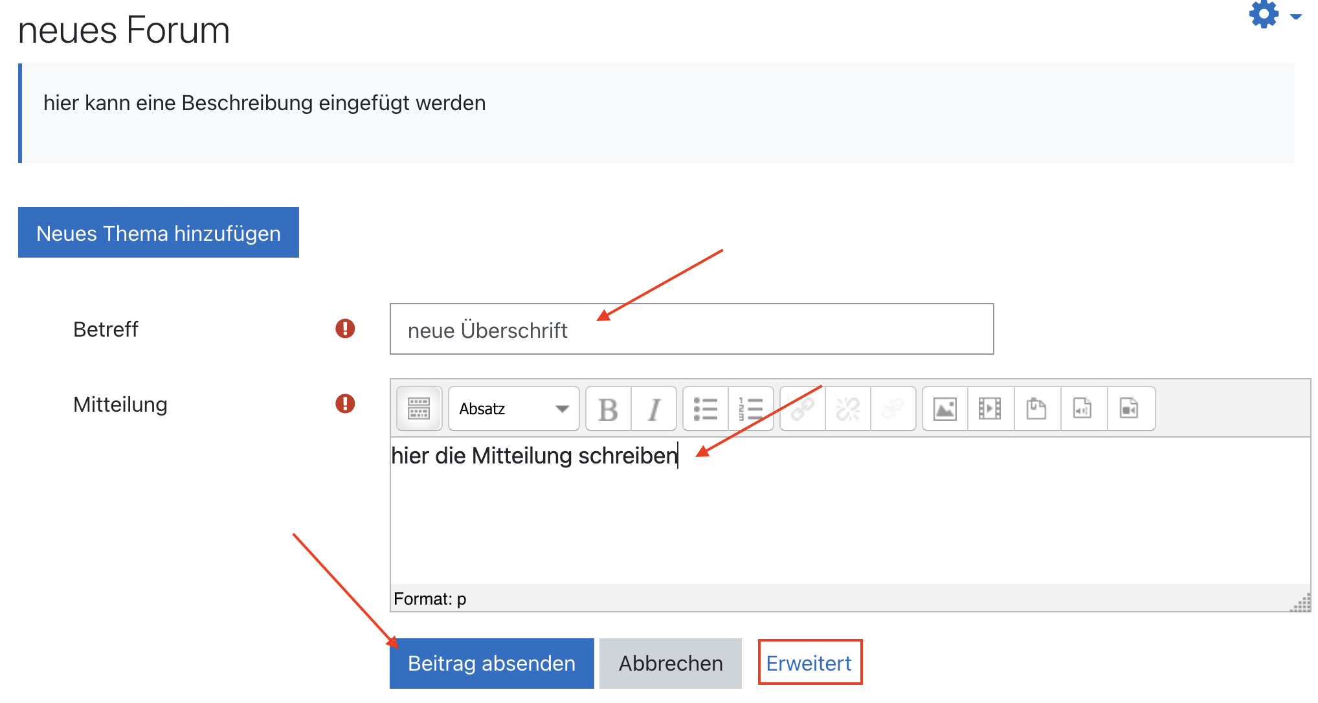Click the record audio icon

click(1082, 408)
